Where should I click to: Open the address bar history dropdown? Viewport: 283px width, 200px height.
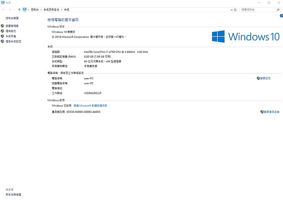[232, 10]
